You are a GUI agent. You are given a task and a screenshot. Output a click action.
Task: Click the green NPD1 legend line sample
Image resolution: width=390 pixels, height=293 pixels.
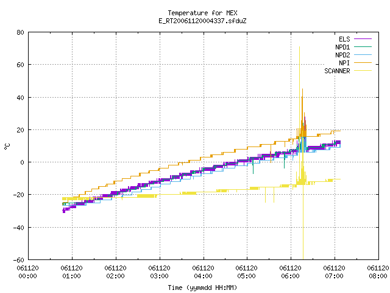[x=363, y=47]
